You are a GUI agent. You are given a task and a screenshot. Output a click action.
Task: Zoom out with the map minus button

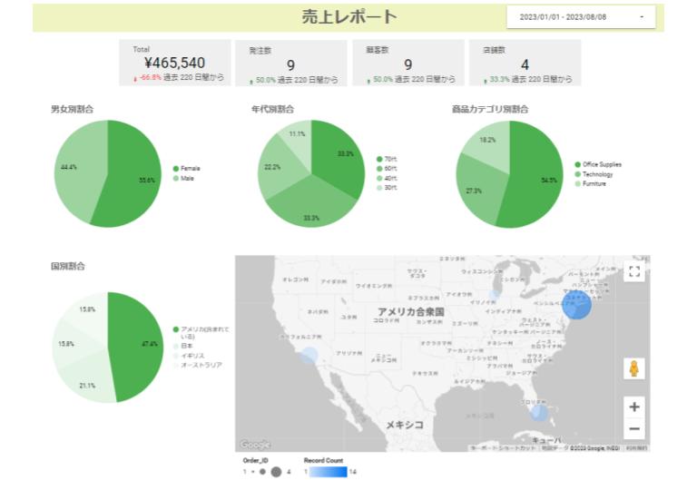pyautogui.click(x=634, y=428)
